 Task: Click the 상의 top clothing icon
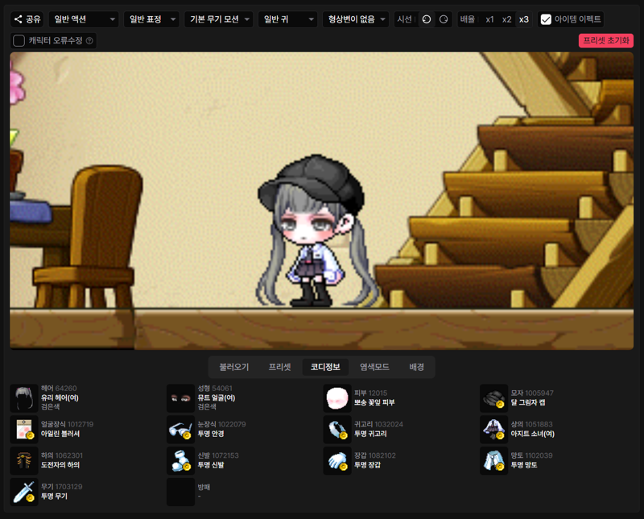pyautogui.click(x=493, y=429)
